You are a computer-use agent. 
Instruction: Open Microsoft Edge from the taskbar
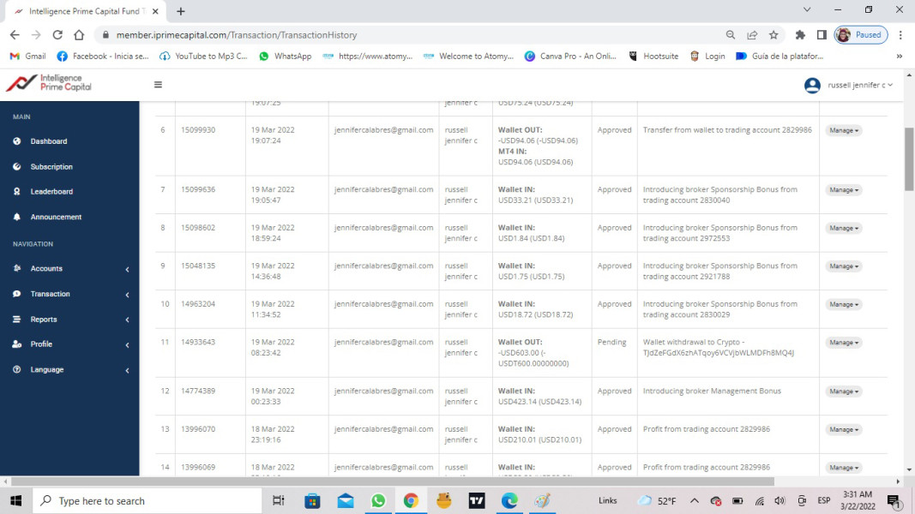click(509, 500)
